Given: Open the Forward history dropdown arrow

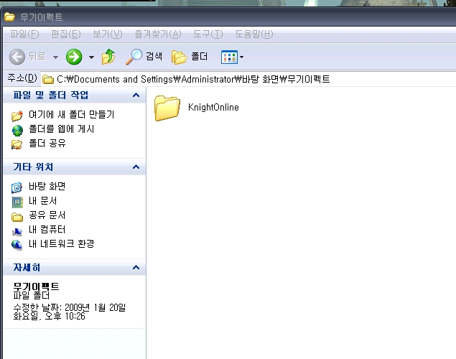Looking at the screenshot, I should coord(91,57).
